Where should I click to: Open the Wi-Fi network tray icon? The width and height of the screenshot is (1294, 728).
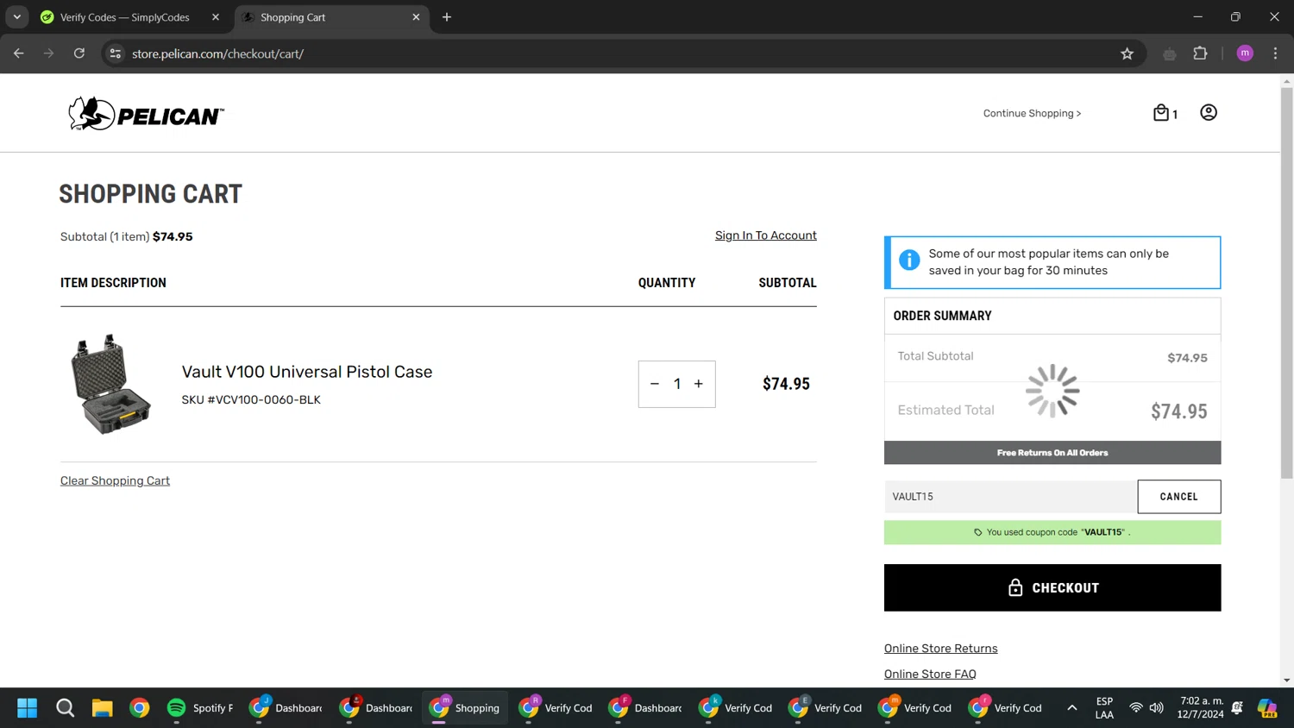(1135, 708)
